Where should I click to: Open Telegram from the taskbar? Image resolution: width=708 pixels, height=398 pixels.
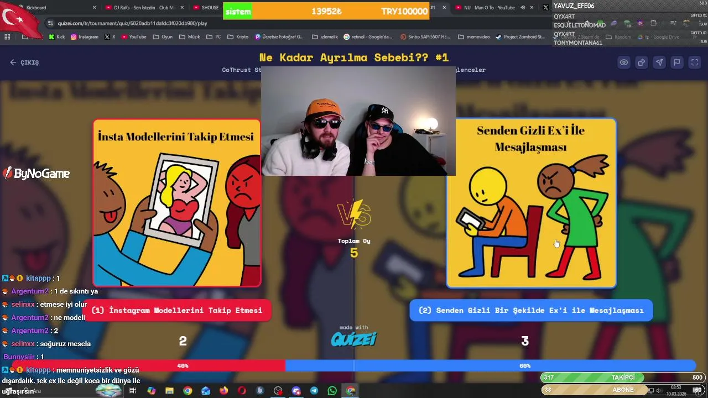pyautogui.click(x=314, y=391)
